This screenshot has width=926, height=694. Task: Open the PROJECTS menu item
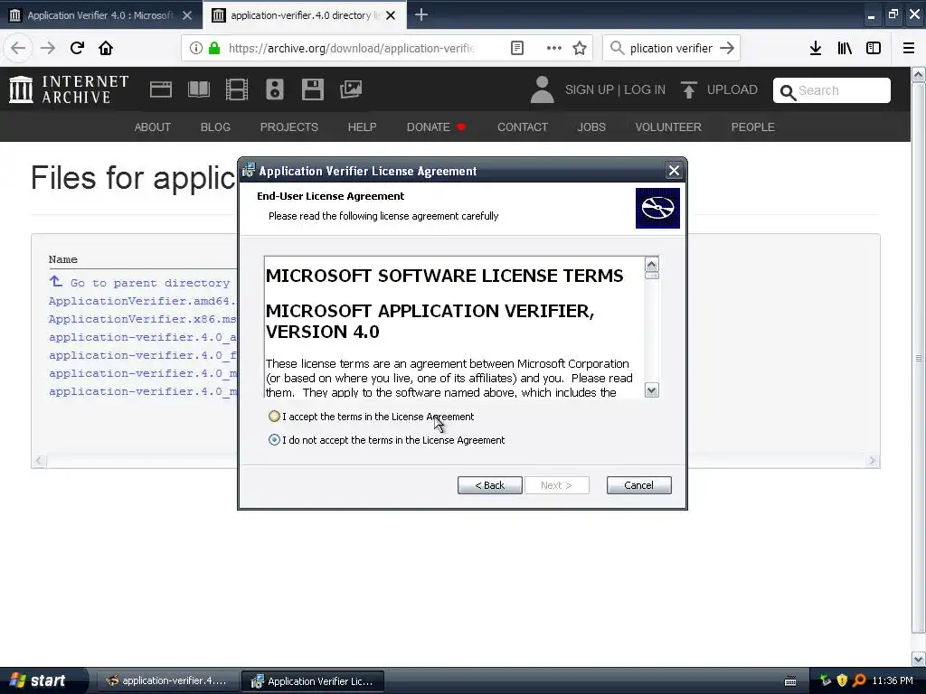tap(289, 127)
